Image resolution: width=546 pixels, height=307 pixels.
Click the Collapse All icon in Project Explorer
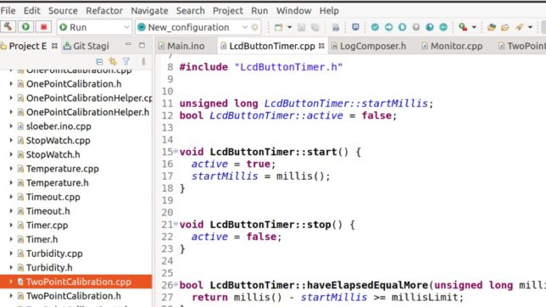(x=99, y=62)
